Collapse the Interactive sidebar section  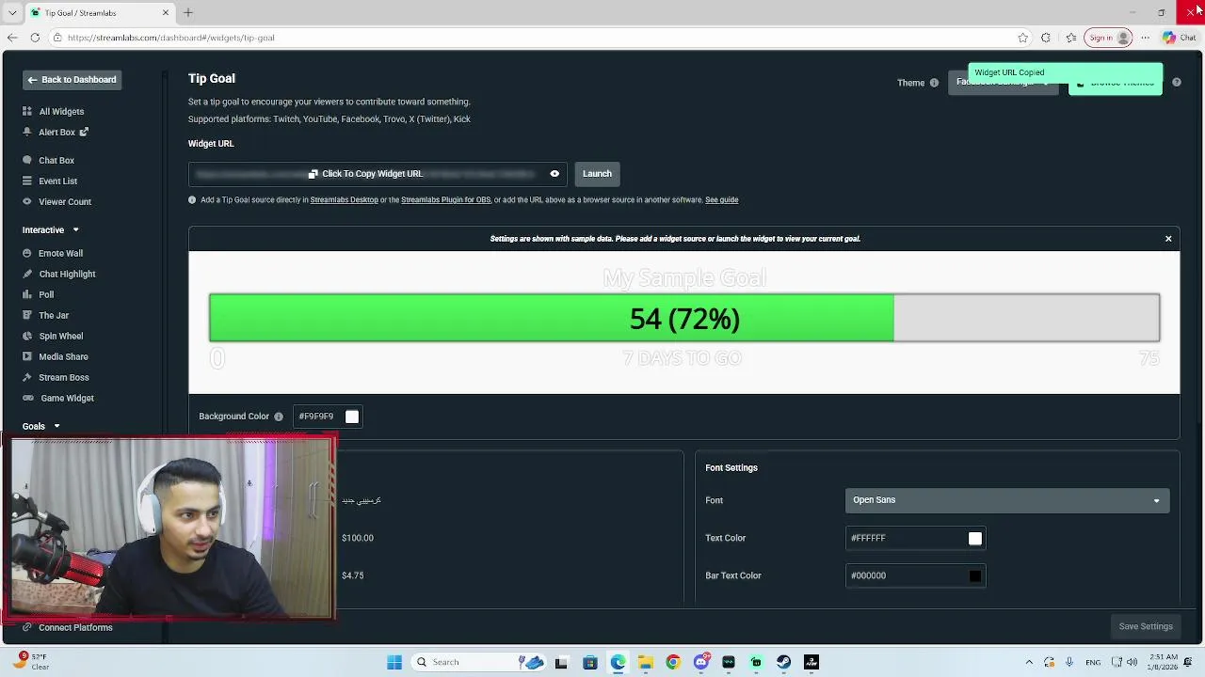[75, 230]
